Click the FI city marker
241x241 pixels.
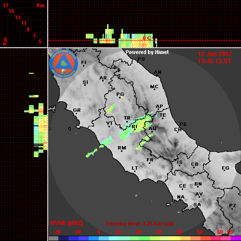point(83,66)
